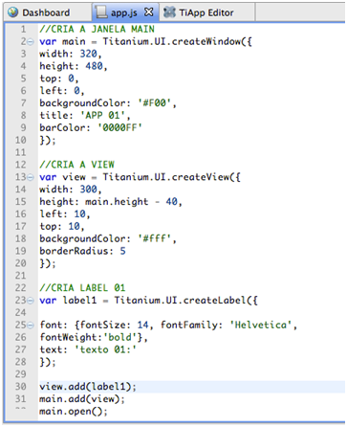The height and width of the screenshot is (427, 347).
Task: Click line number 11 in the gutter
Action: [x=21, y=152]
